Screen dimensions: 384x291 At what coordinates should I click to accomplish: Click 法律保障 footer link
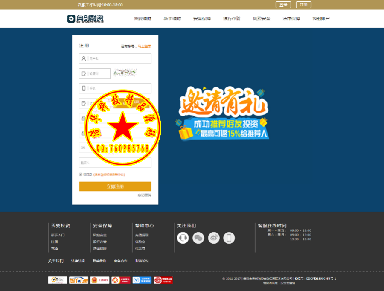pos(100,248)
